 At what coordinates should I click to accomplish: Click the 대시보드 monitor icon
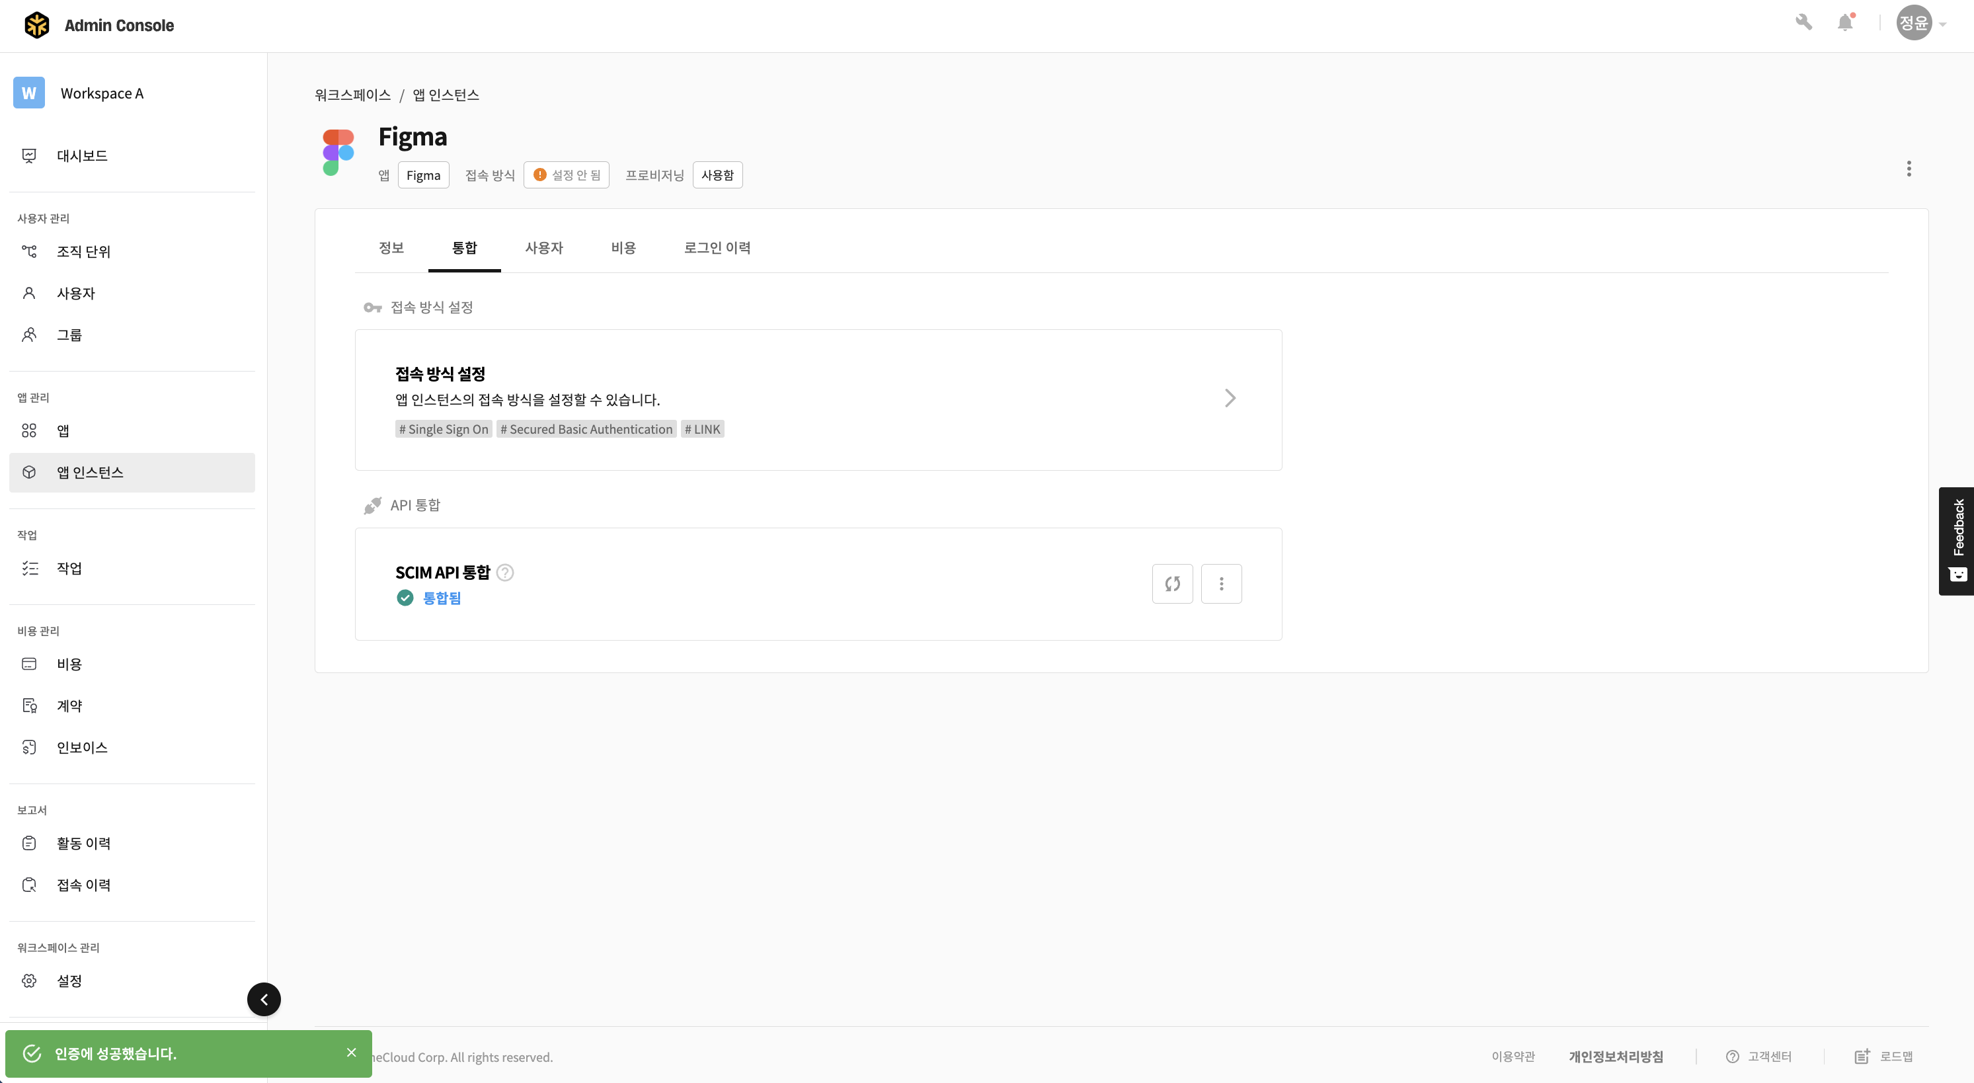coord(29,155)
